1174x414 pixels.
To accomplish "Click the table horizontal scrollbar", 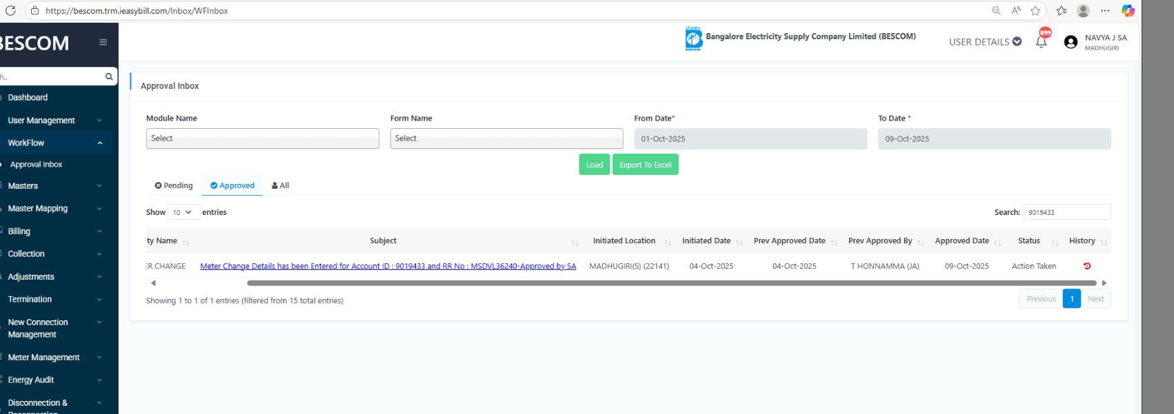I will (x=672, y=283).
